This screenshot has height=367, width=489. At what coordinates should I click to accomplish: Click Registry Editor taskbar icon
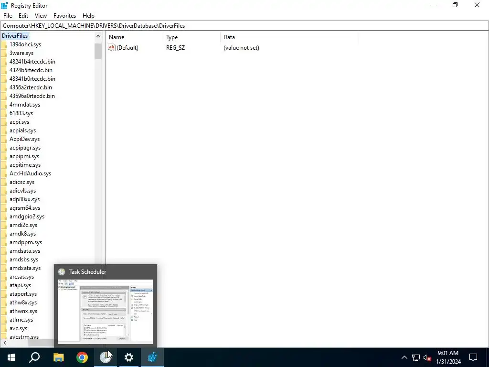click(152, 357)
